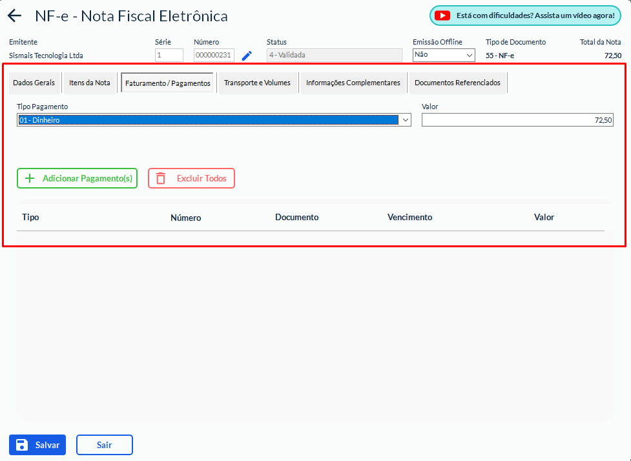Open the Itens da Nota tab
Viewport: 631px width, 461px height.
pos(90,83)
